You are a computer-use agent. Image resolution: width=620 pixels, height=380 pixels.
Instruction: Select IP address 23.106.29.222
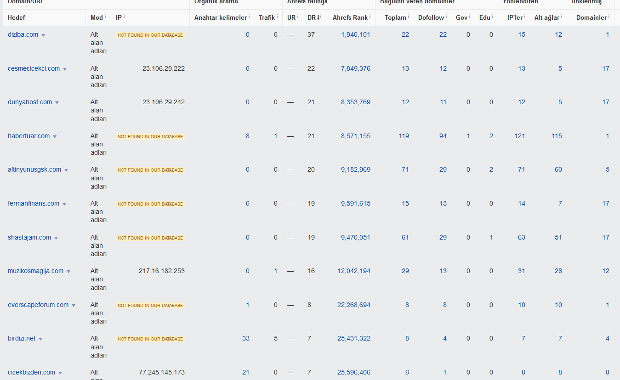[x=164, y=68]
